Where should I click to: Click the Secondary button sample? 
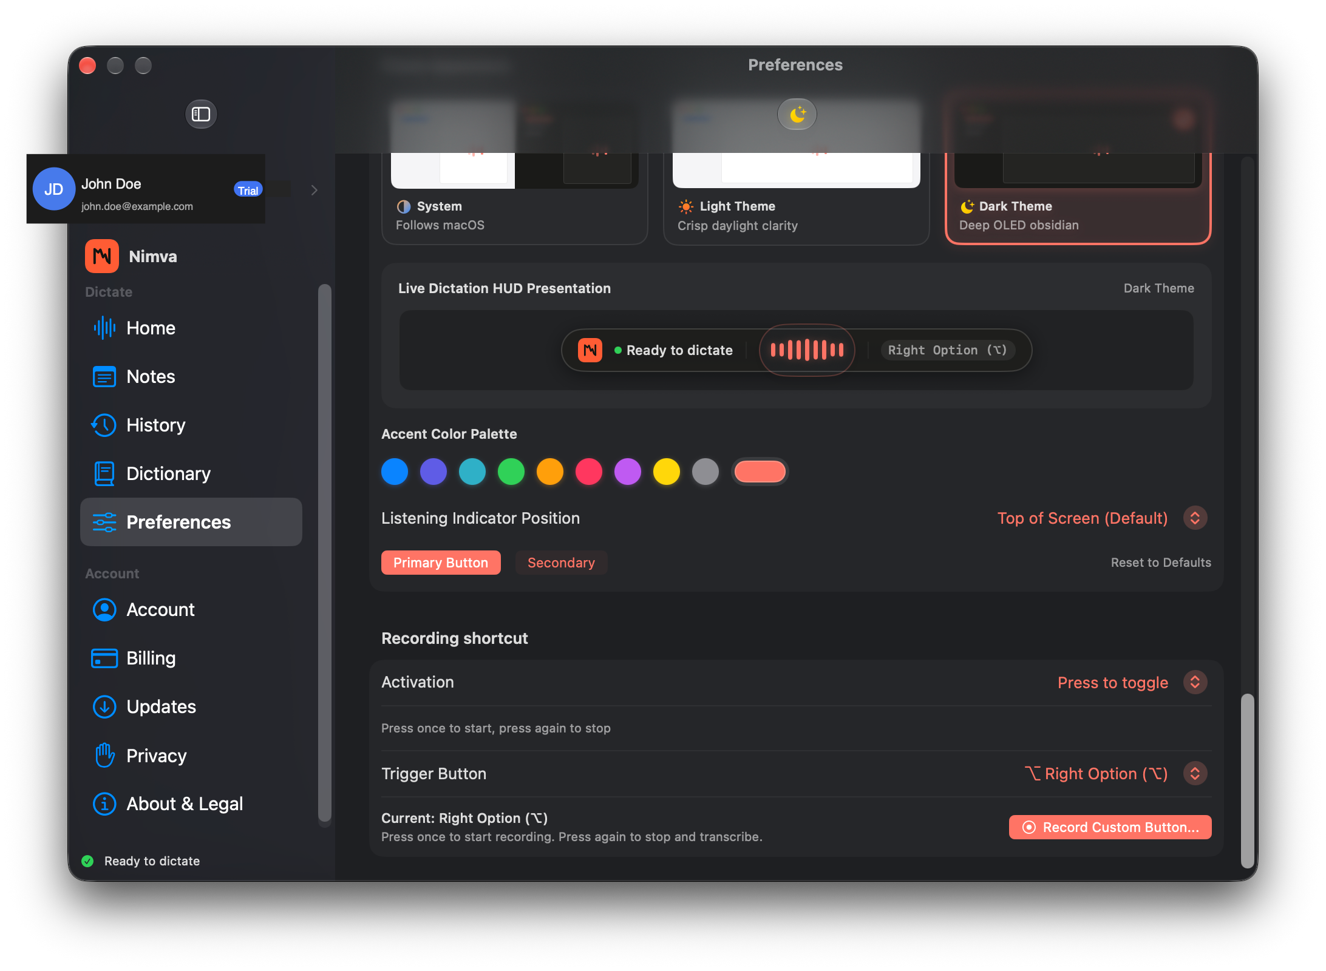click(x=561, y=563)
